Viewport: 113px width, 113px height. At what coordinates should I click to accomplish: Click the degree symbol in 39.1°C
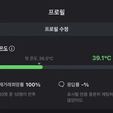coord(105,57)
